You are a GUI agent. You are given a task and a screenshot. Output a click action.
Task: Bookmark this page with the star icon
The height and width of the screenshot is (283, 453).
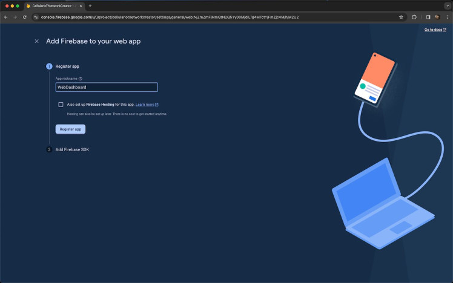[x=401, y=17]
